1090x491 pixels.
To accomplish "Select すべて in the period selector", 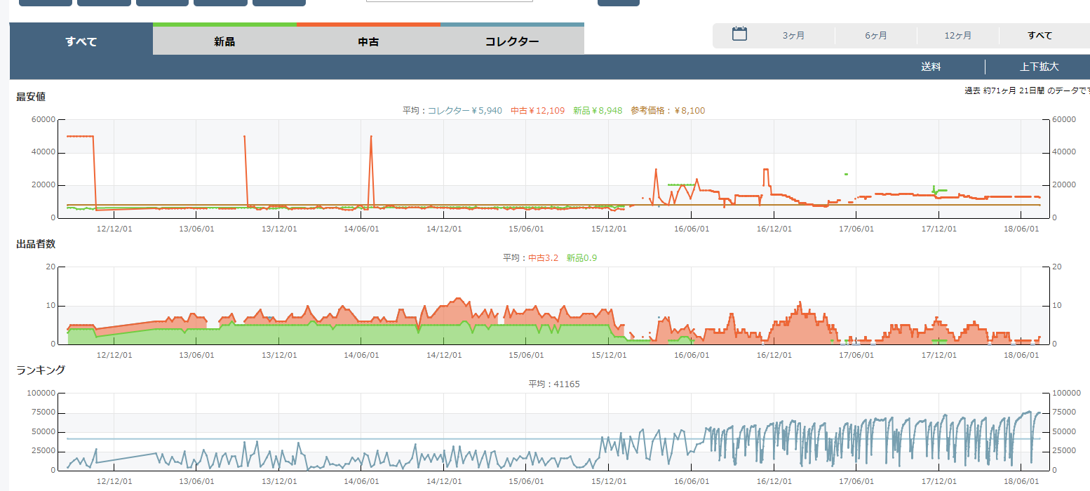I will pos(1039,36).
